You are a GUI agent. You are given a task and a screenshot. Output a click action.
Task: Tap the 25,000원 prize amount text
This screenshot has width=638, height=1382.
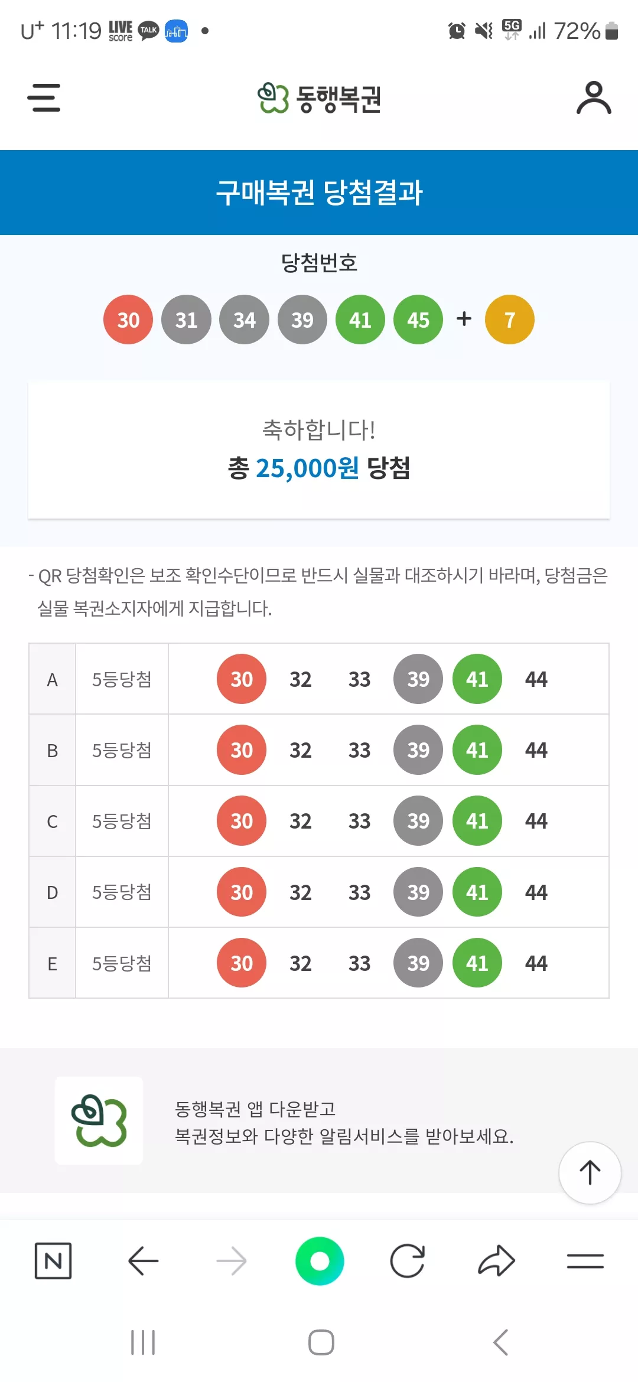coord(307,468)
